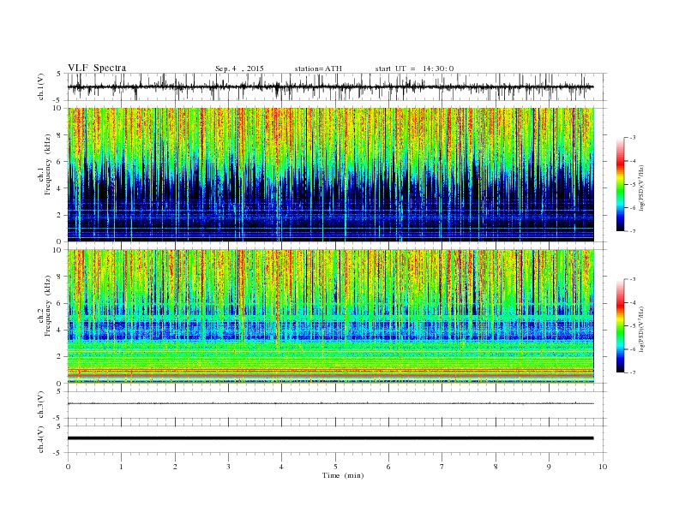Click the ch.1 spectrogram colorbar
The width and height of the screenshot is (679, 524).
(x=620, y=184)
